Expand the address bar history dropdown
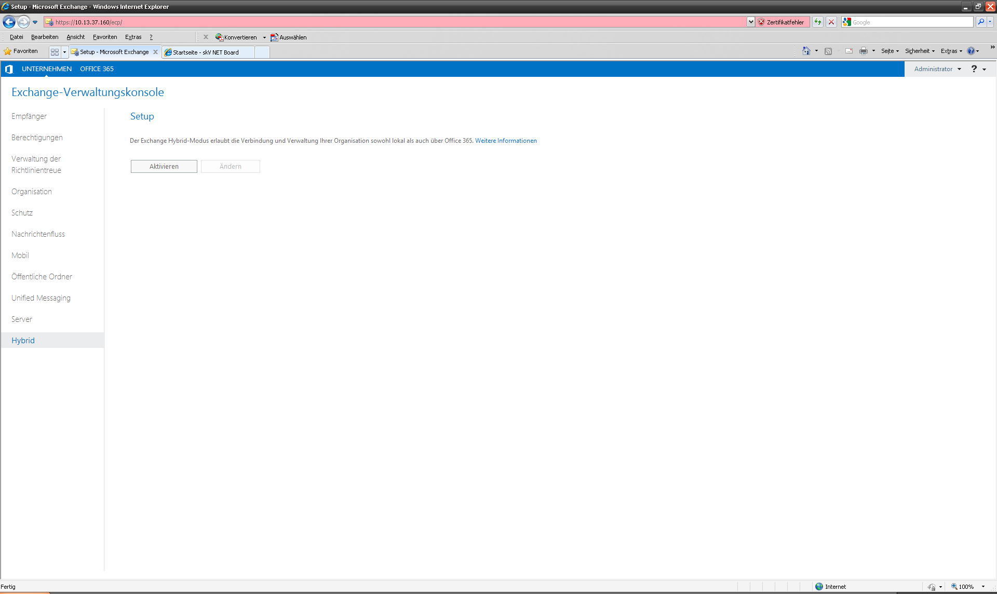 (x=751, y=22)
